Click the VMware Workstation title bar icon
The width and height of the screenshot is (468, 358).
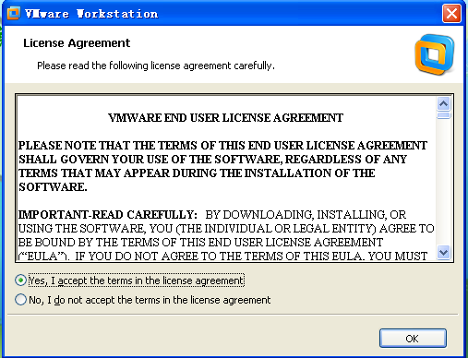coord(14,13)
